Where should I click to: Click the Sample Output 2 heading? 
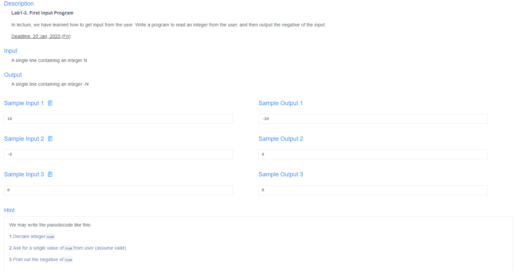point(280,138)
